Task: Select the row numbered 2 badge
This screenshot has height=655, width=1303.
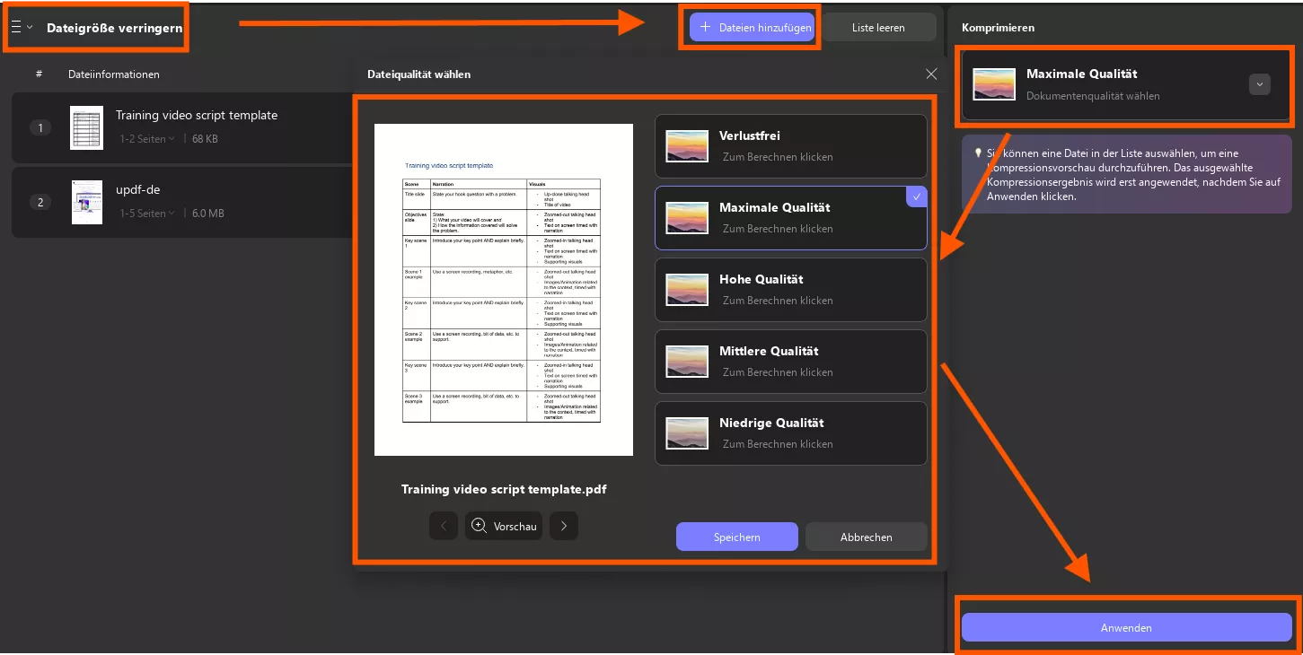Action: pyautogui.click(x=40, y=202)
